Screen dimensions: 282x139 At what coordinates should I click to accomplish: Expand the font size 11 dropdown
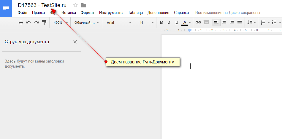[x=147, y=23]
